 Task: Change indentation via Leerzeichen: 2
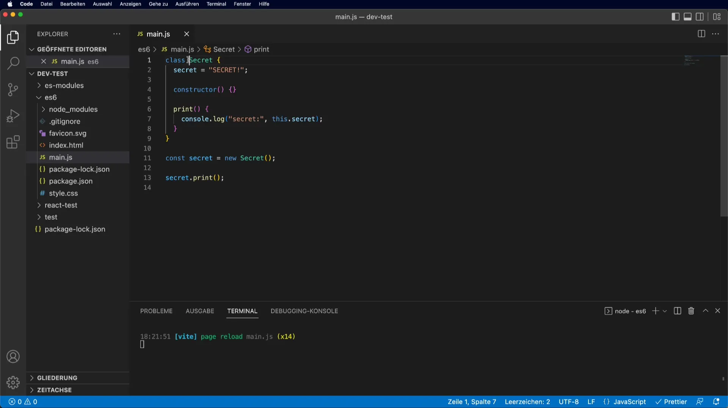527,402
